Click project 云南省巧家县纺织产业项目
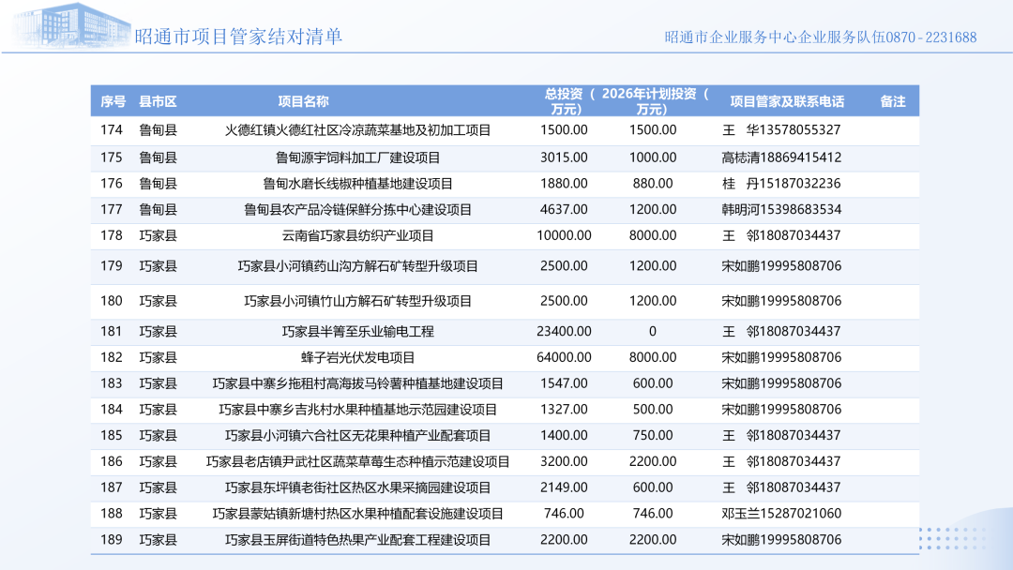This screenshot has width=1013, height=570. click(x=358, y=235)
